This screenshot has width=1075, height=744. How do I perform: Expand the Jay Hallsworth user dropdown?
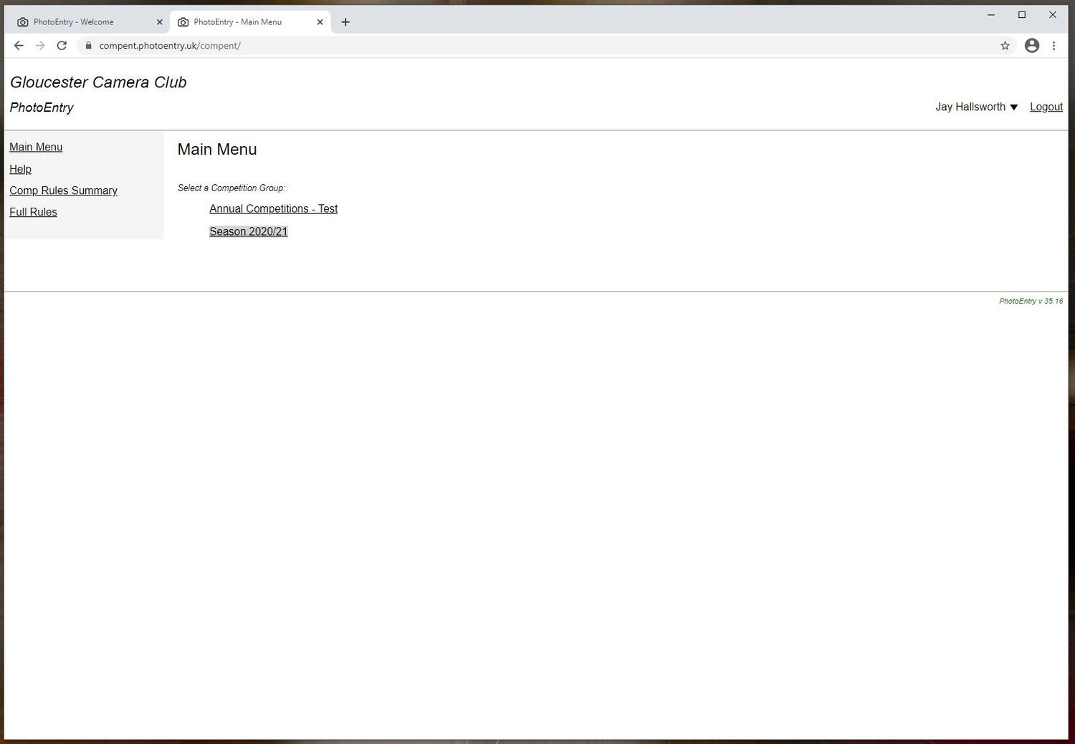click(x=976, y=107)
